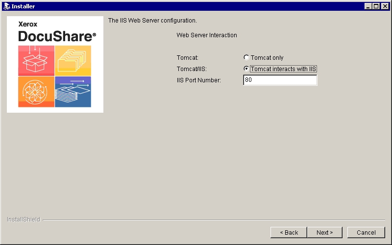The width and height of the screenshot is (392, 245).
Task: Click the 'IIS Port Number:' label
Action: [199, 80]
